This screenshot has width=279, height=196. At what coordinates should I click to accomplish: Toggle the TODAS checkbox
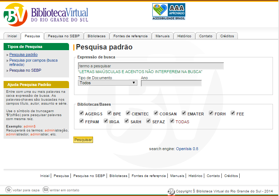pyautogui.click(x=172, y=121)
